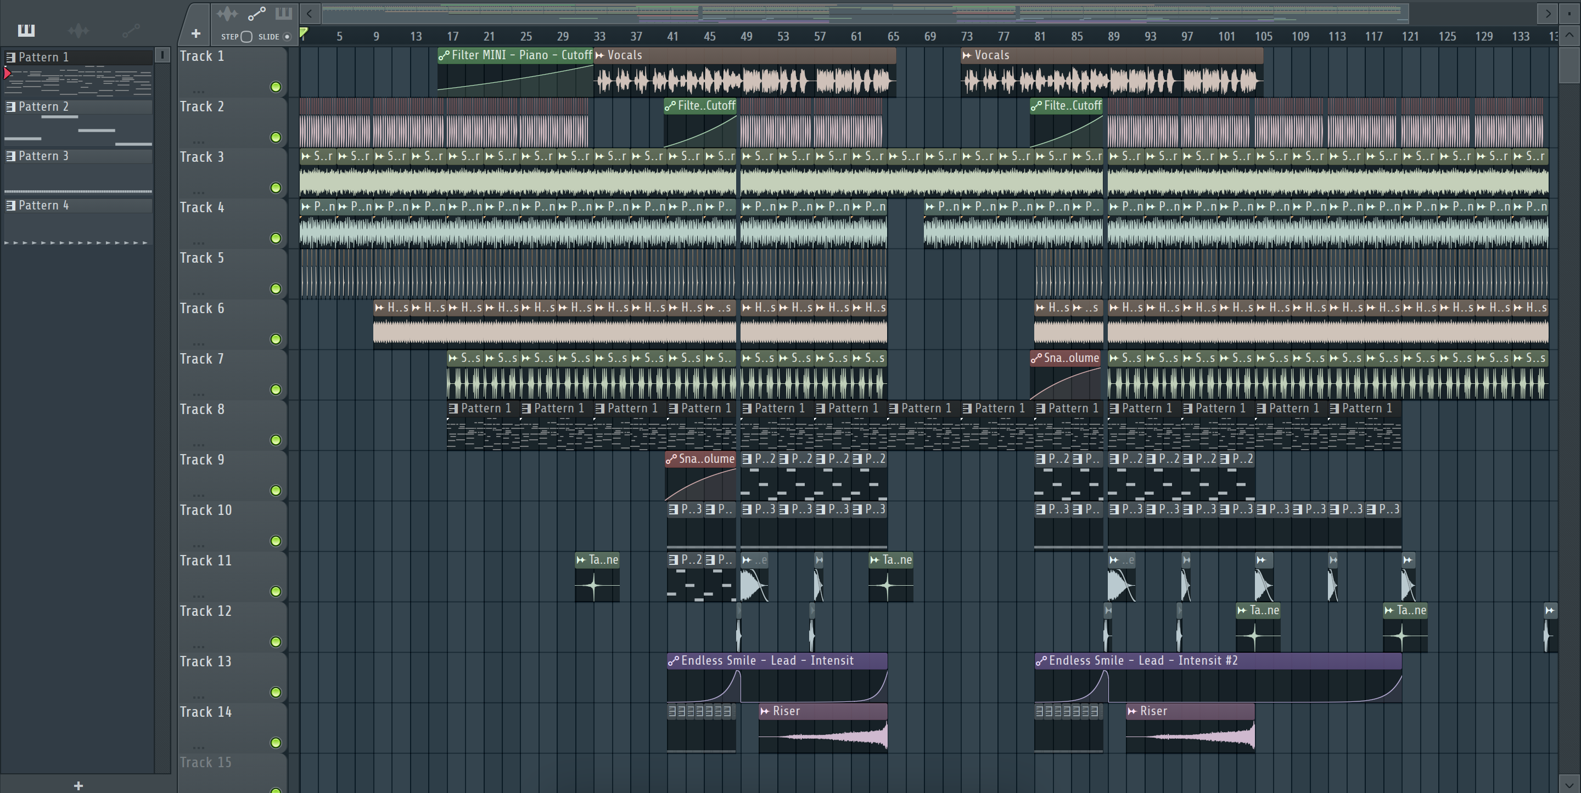1581x793 pixels.
Task: Show audio clips in the picker panel
Action: (79, 30)
